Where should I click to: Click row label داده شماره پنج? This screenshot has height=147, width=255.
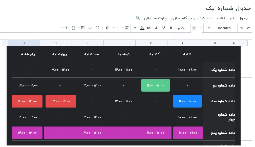(223, 133)
